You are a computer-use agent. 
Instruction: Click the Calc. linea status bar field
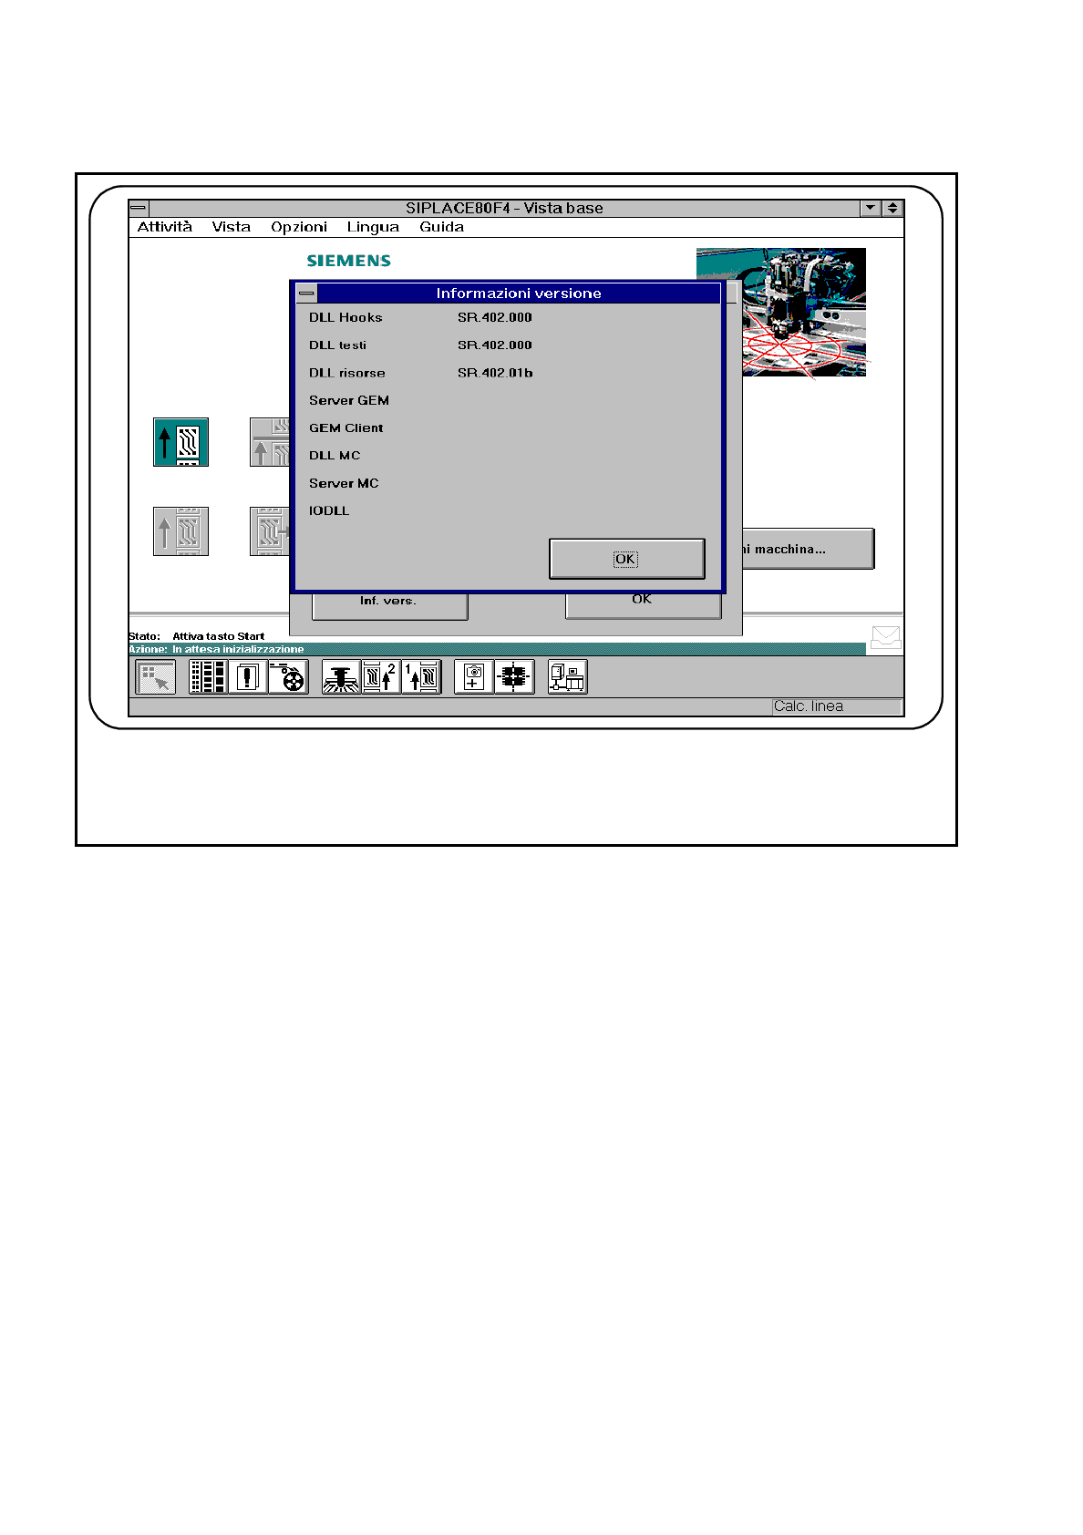point(837,706)
